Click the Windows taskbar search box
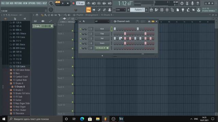The width and height of the screenshot is (218, 122). point(35,119)
